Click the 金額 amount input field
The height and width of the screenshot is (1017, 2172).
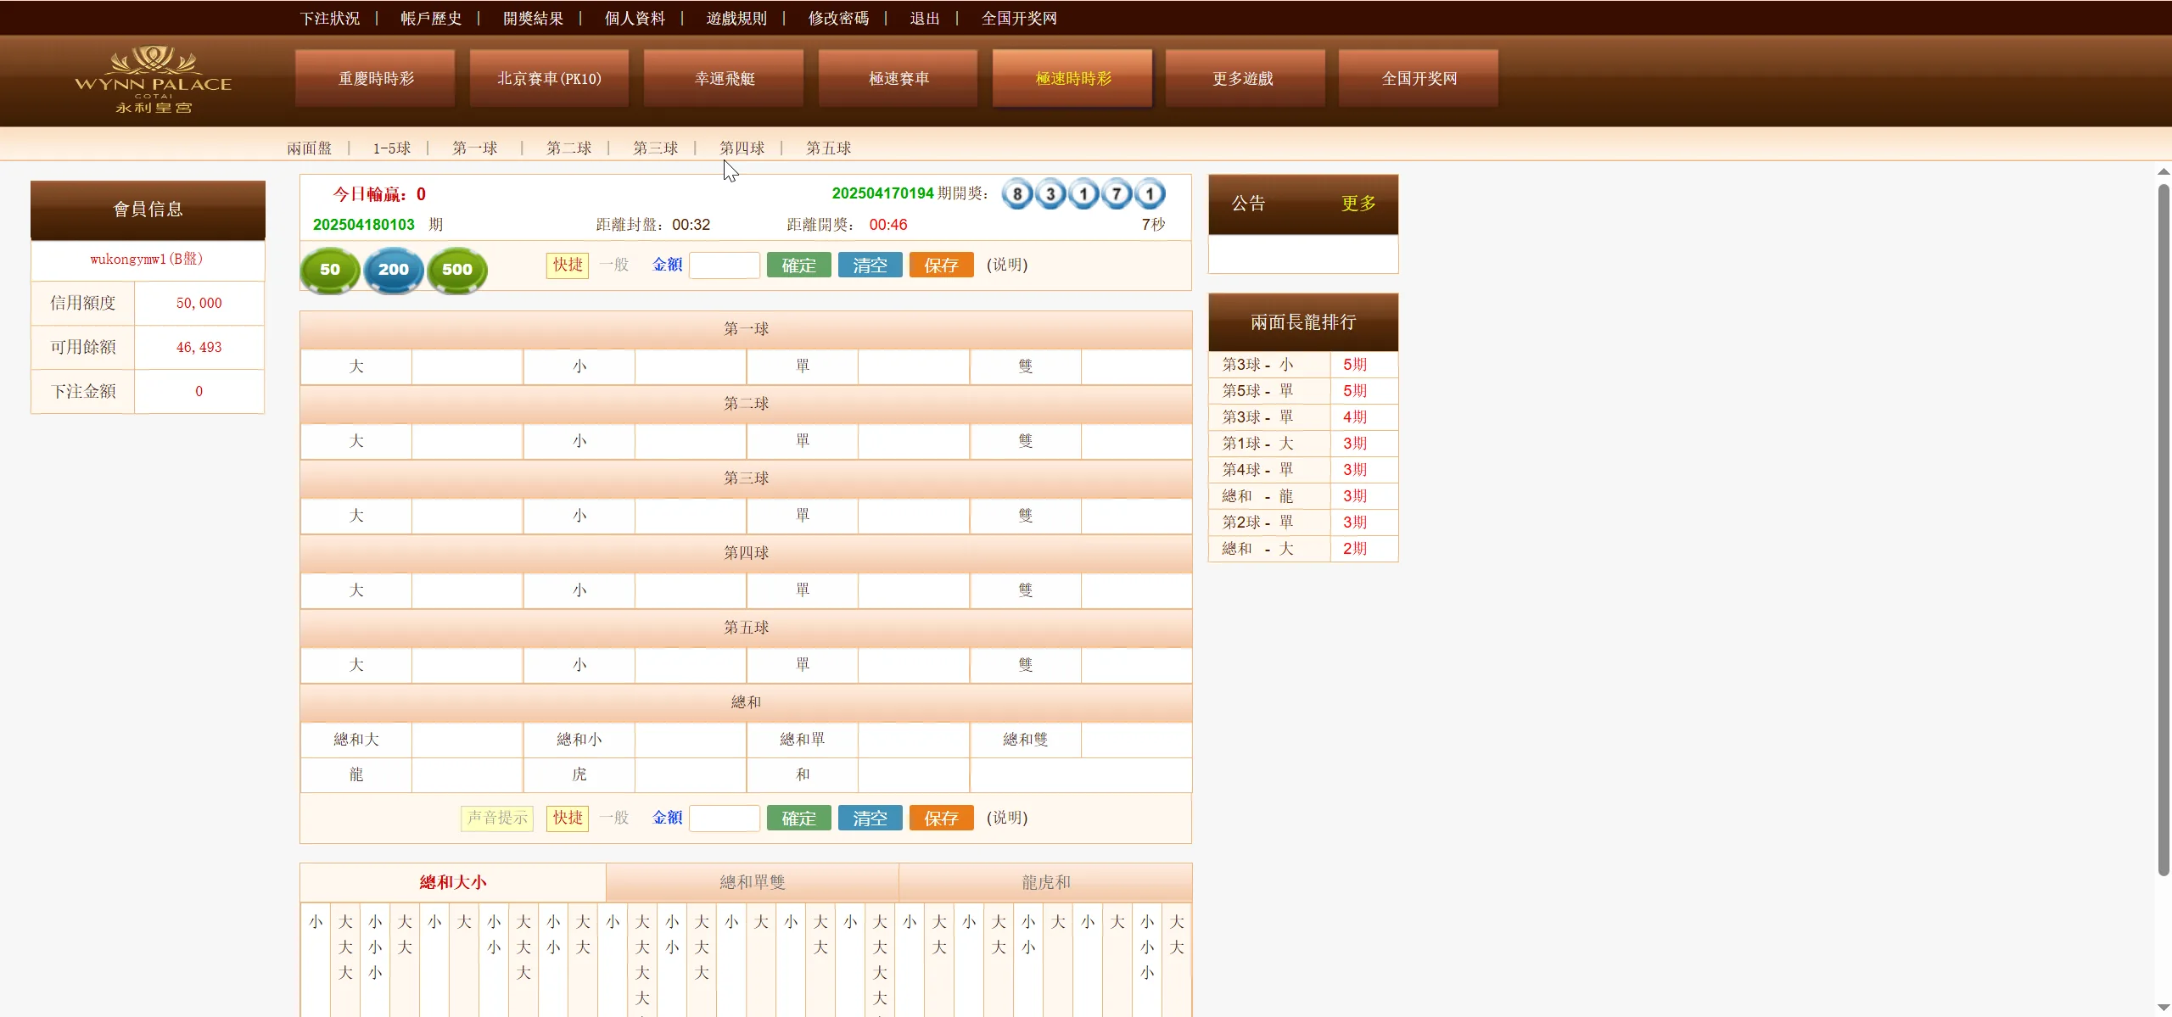pos(725,265)
